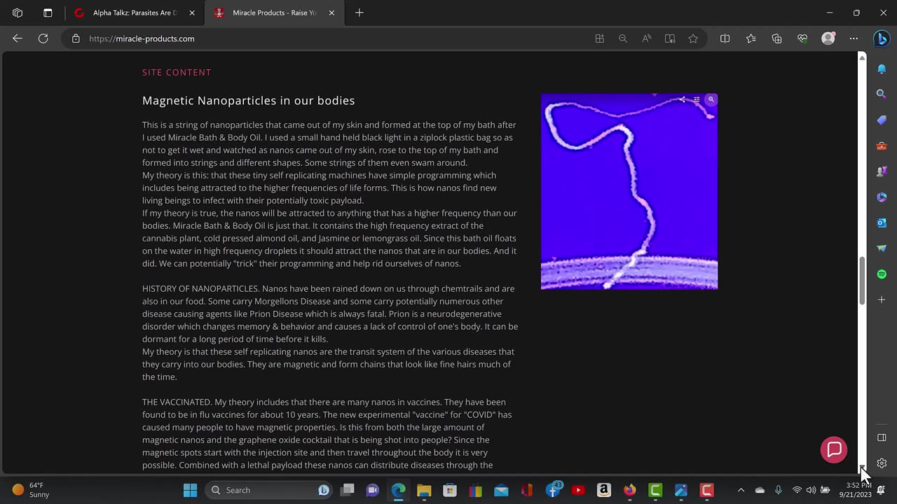Open the tray microphone icon
This screenshot has width=897, height=504.
pos(778,490)
